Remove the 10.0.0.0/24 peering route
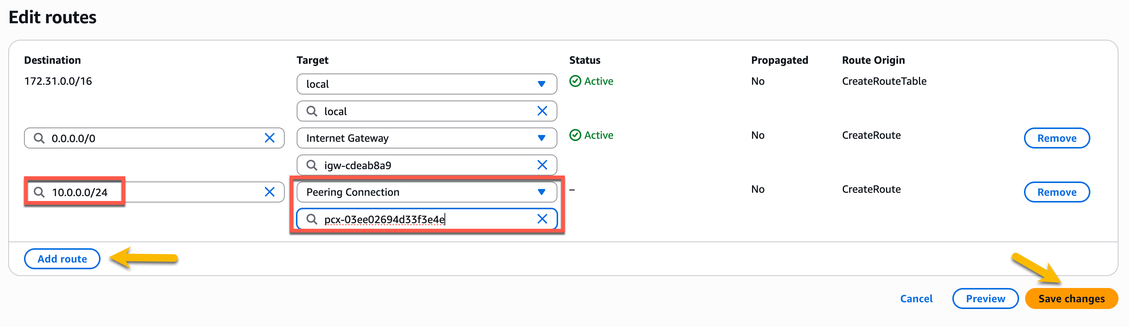The width and height of the screenshot is (1129, 327). point(1056,192)
